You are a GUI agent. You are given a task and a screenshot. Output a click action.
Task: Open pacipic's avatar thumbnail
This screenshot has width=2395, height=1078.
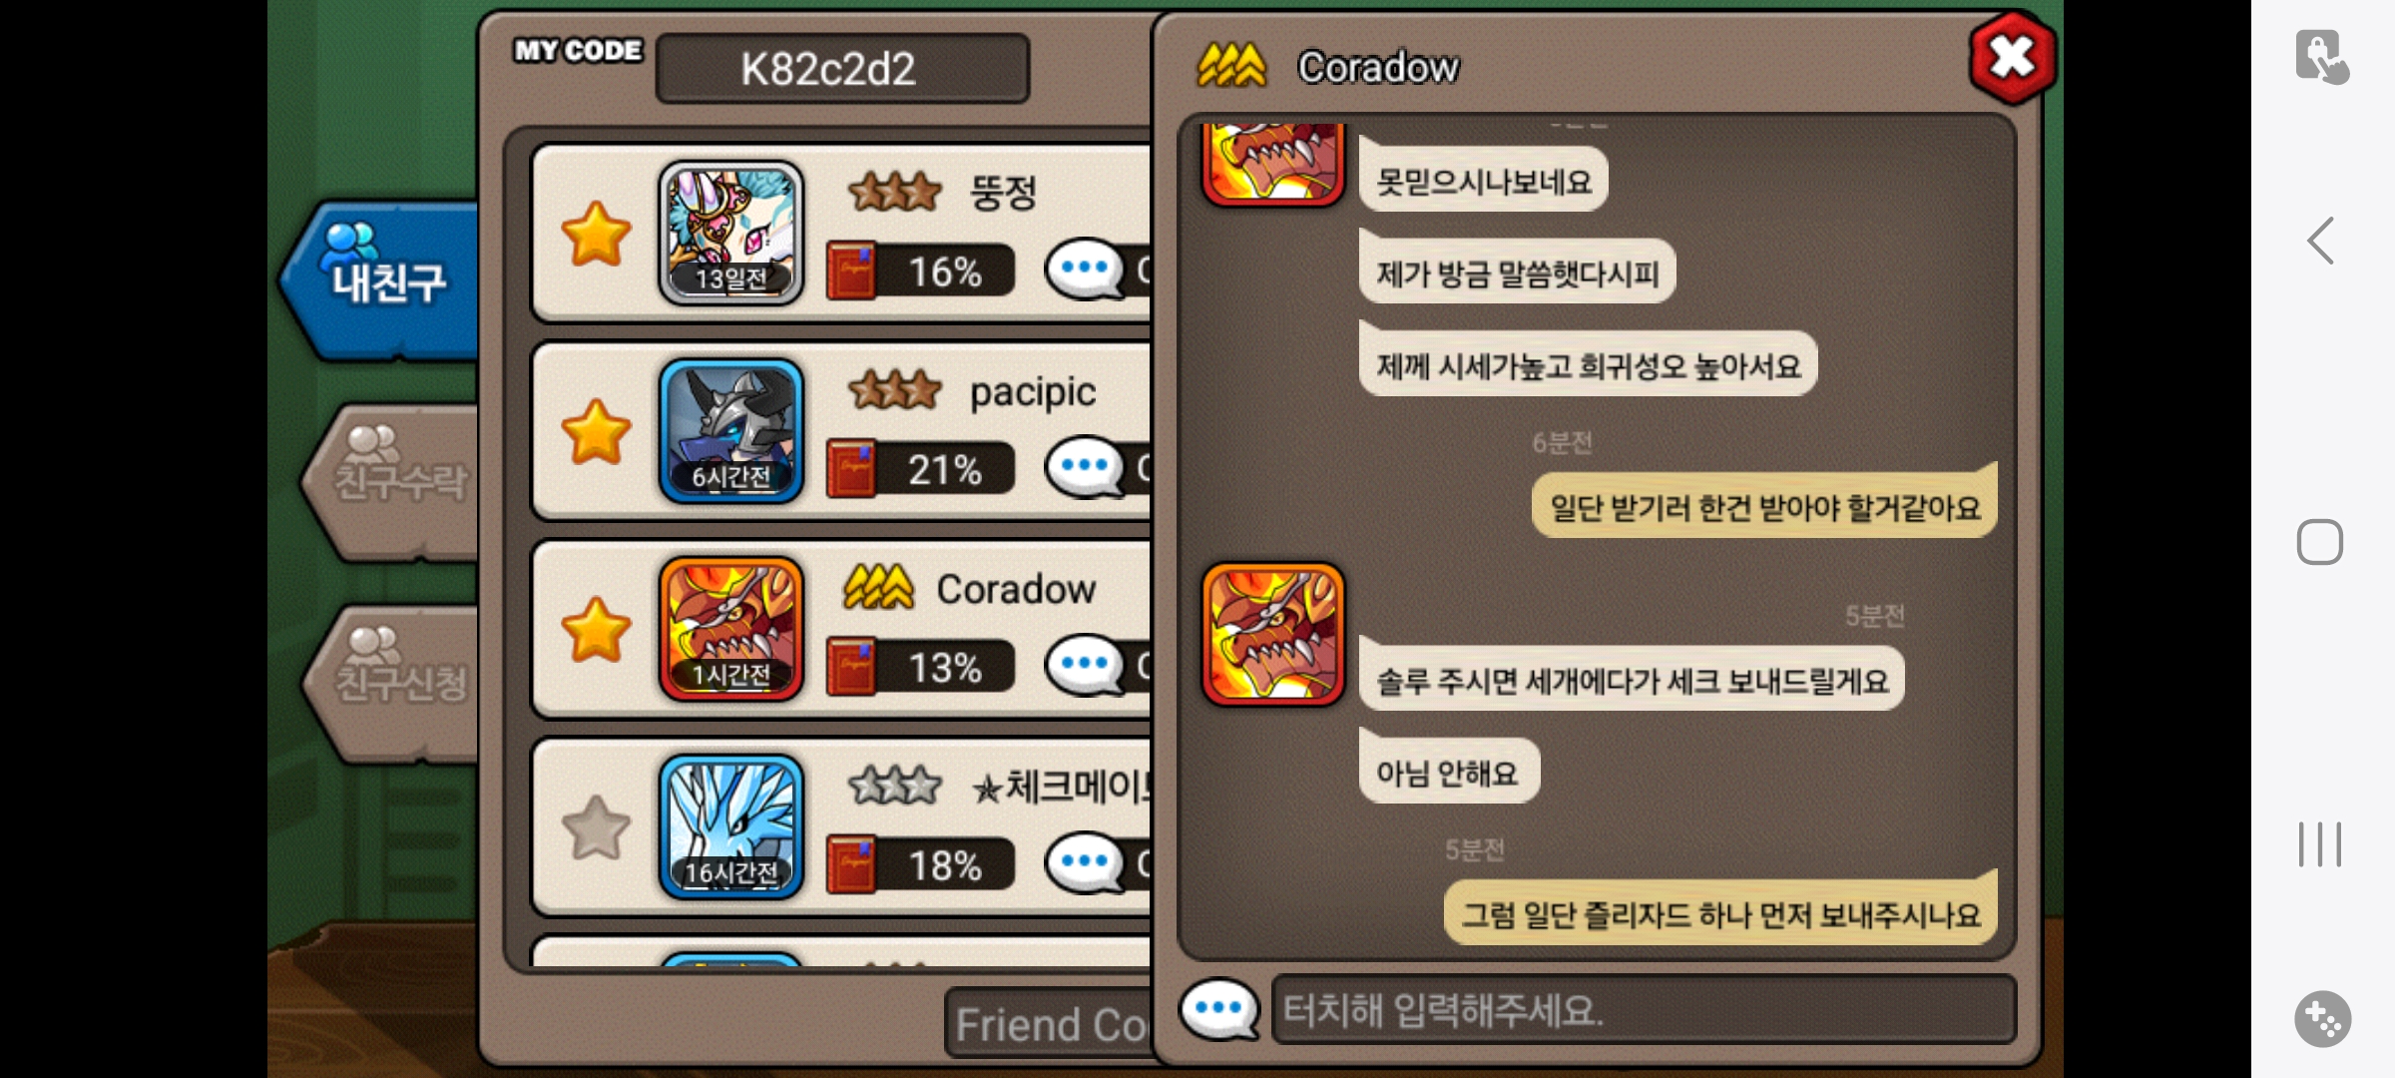point(731,431)
